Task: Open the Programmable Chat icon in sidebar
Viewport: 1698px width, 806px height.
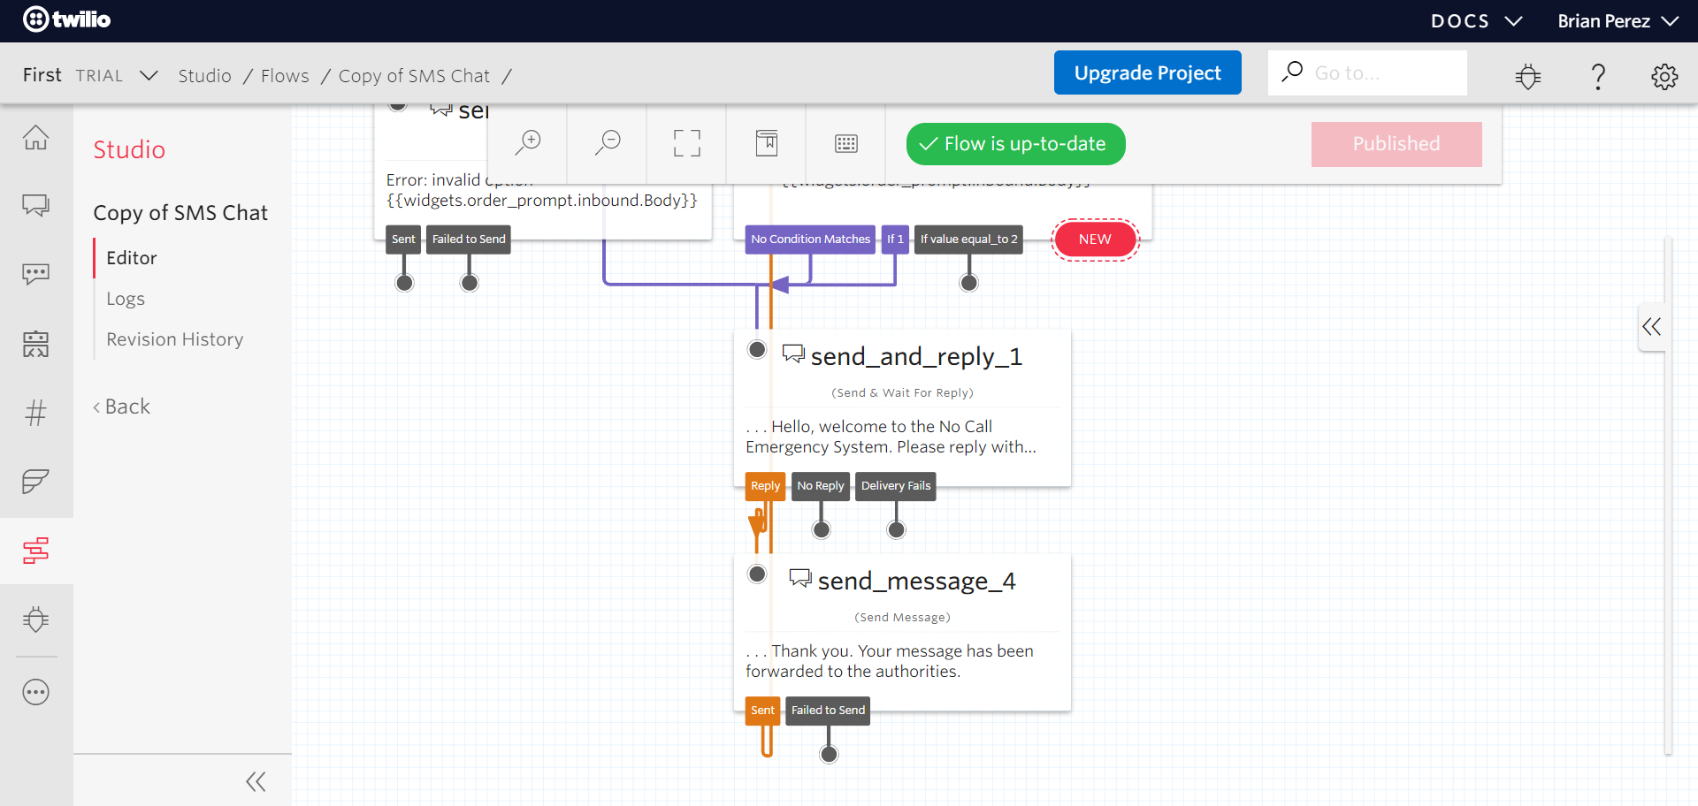Action: [x=36, y=206]
